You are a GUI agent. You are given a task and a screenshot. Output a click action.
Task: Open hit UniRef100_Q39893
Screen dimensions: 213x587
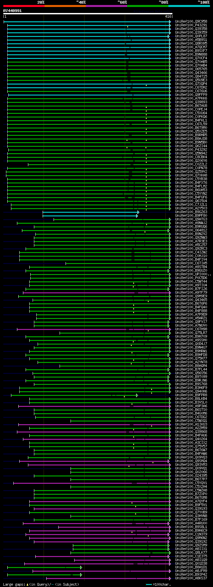[191, 102]
